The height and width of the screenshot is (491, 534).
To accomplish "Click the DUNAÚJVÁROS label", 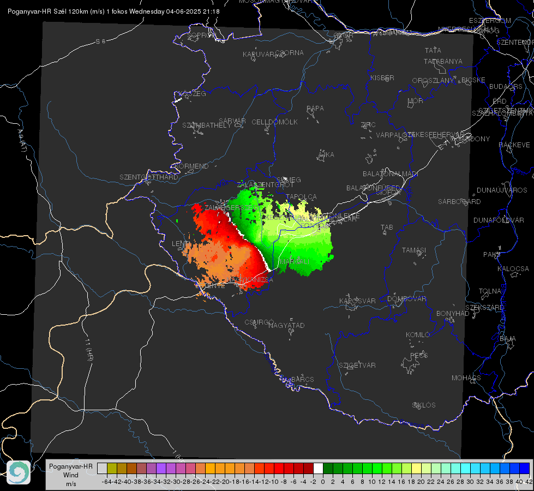I will (502, 190).
